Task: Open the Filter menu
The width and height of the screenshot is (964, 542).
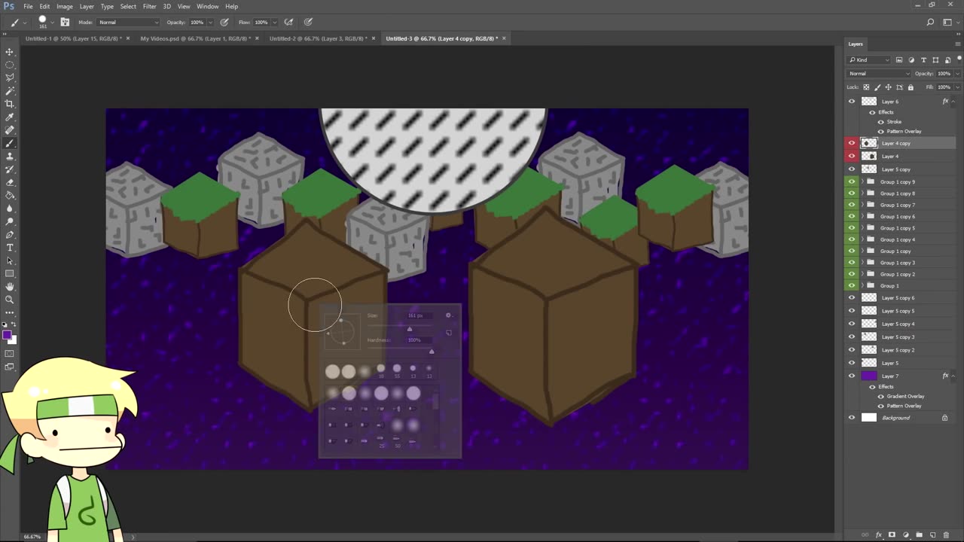Action: point(149,6)
